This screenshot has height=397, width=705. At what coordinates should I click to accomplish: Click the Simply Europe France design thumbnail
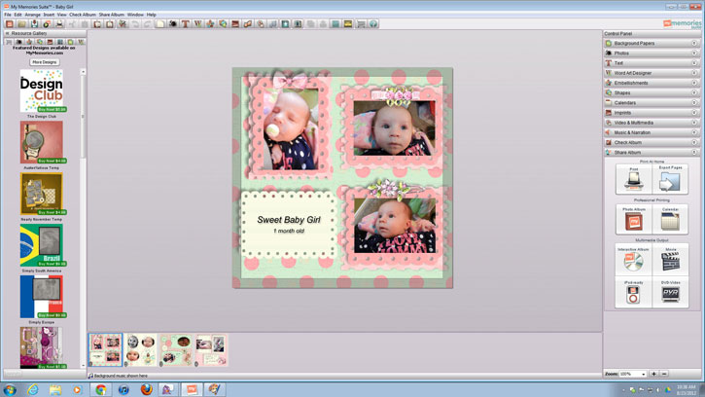[x=42, y=297]
